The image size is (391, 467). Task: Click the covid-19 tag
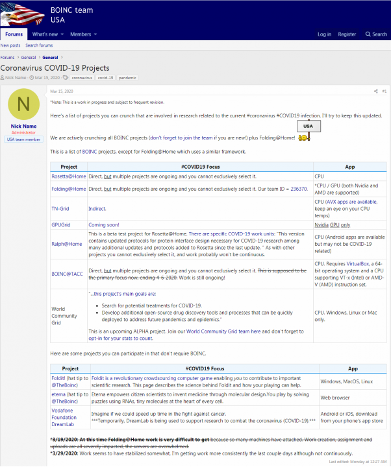[x=106, y=78]
